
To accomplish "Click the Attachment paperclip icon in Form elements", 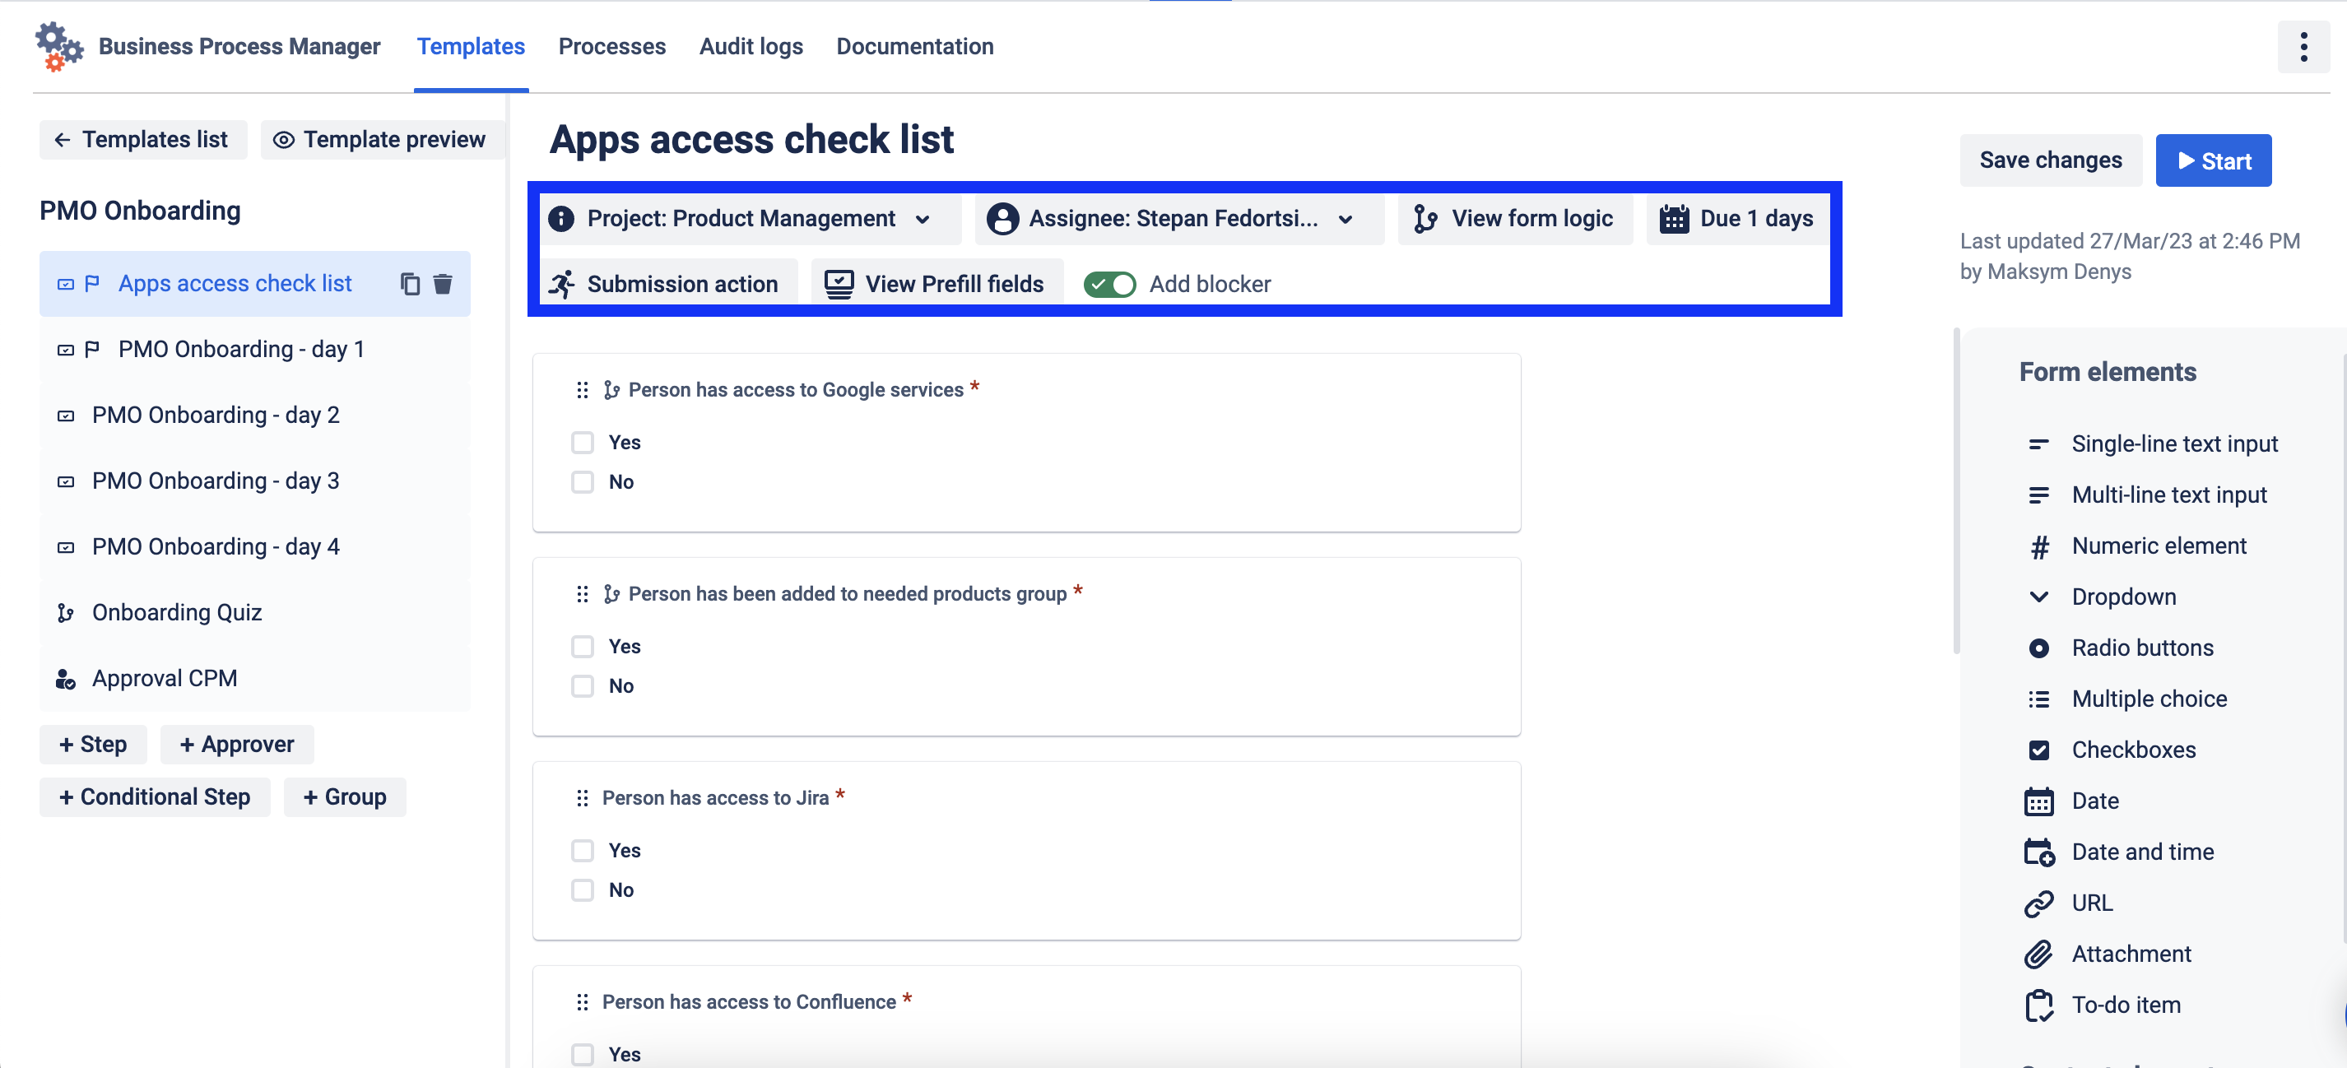I will 2038,954.
